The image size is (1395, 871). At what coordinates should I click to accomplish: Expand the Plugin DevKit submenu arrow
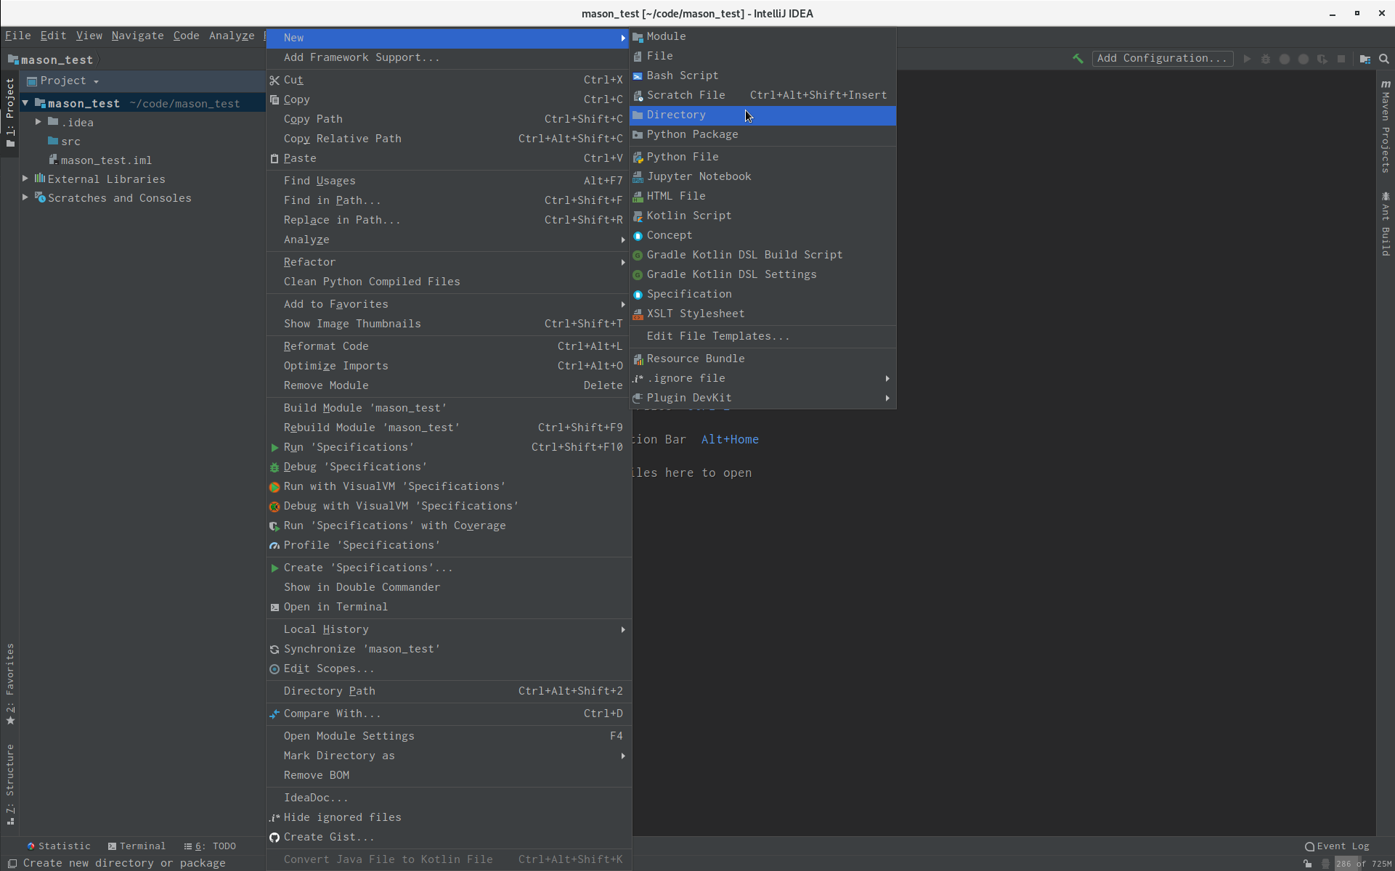click(x=887, y=398)
